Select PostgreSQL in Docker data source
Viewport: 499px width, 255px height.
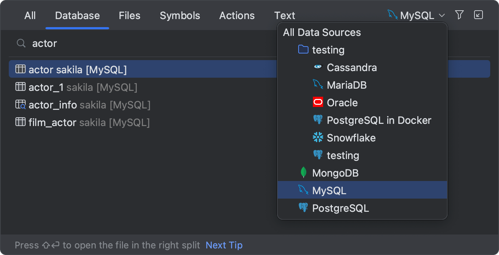tap(379, 120)
